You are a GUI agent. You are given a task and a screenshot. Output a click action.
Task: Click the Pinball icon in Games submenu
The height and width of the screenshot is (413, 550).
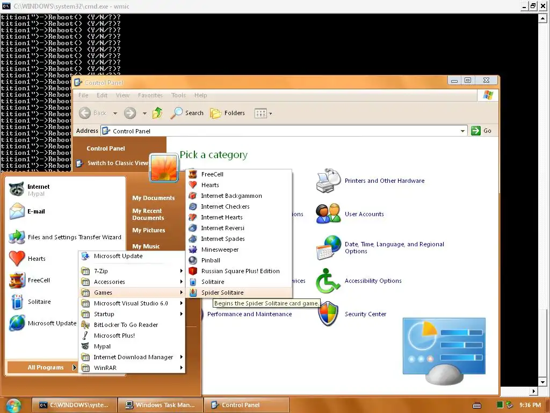point(193,260)
